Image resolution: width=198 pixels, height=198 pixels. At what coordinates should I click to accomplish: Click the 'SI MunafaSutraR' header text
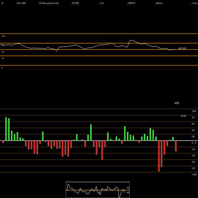tap(49, 3)
